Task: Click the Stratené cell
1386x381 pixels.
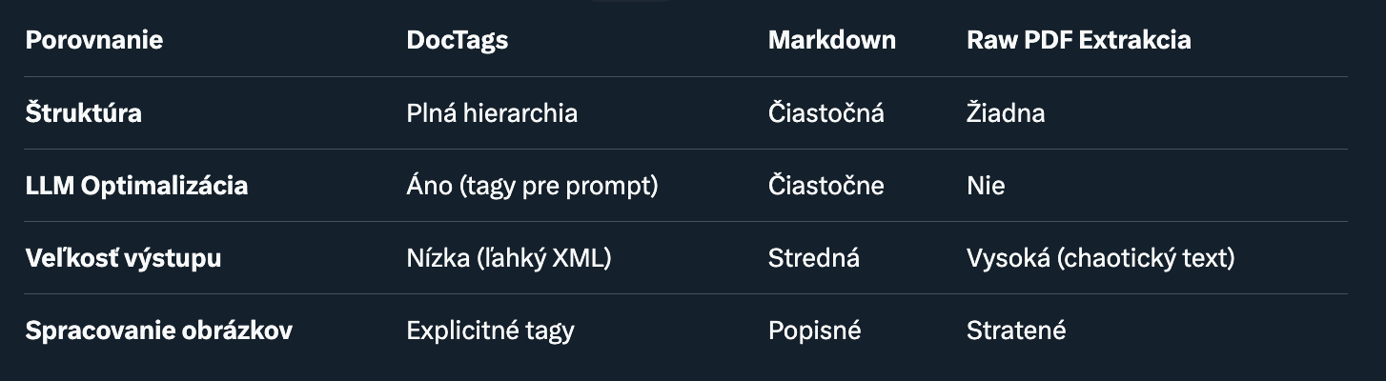Action: point(1015,331)
